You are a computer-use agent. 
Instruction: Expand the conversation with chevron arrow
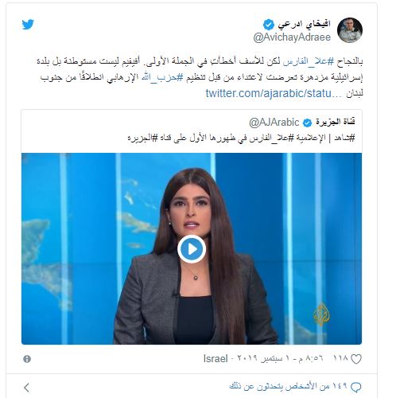pyautogui.click(x=26, y=388)
